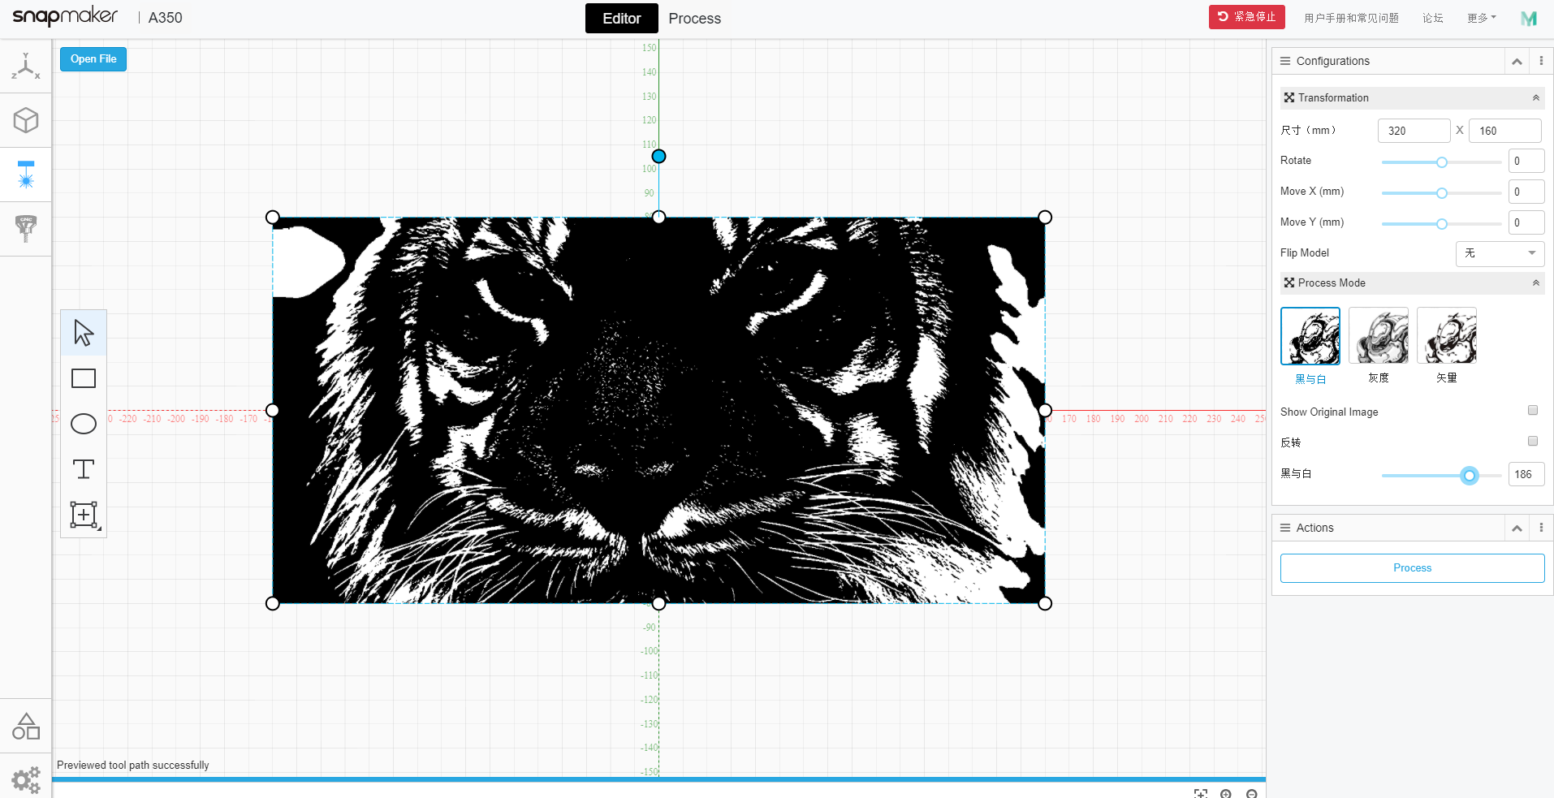This screenshot has width=1554, height=798.
Task: Click the Move Y value input field
Action: pyautogui.click(x=1526, y=222)
